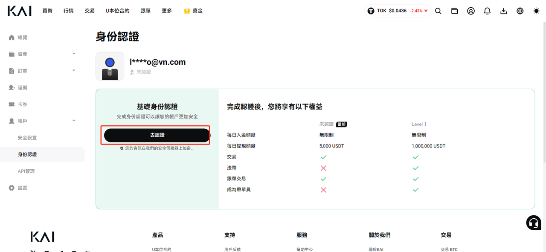Image resolution: width=546 pixels, height=252 pixels.
Task: Open the search magnifier icon
Action: (x=438, y=11)
